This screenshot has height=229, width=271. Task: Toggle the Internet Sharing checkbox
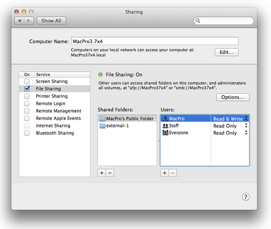(27, 126)
